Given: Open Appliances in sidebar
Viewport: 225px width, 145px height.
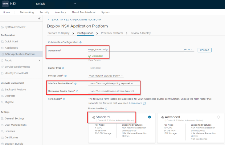Looking at the screenshot, I should [x=11, y=48].
